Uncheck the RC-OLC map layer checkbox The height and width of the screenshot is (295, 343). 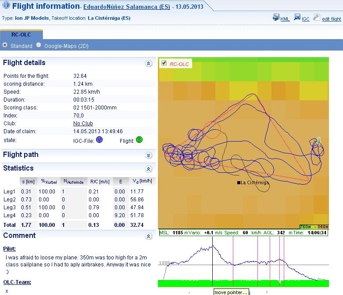164,63
